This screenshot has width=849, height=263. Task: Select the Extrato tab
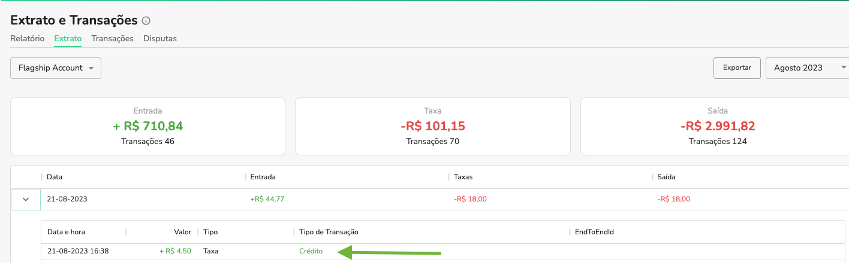[68, 38]
